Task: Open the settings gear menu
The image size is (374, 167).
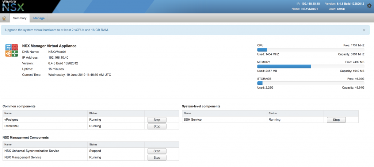Action: coord(369,6)
